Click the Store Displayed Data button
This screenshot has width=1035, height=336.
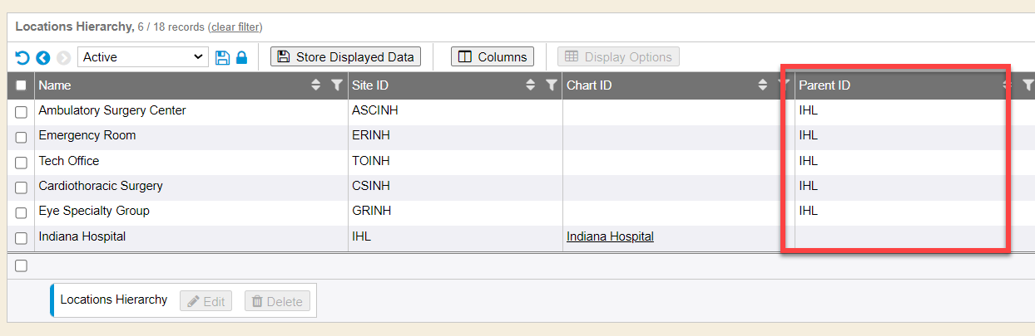346,56
